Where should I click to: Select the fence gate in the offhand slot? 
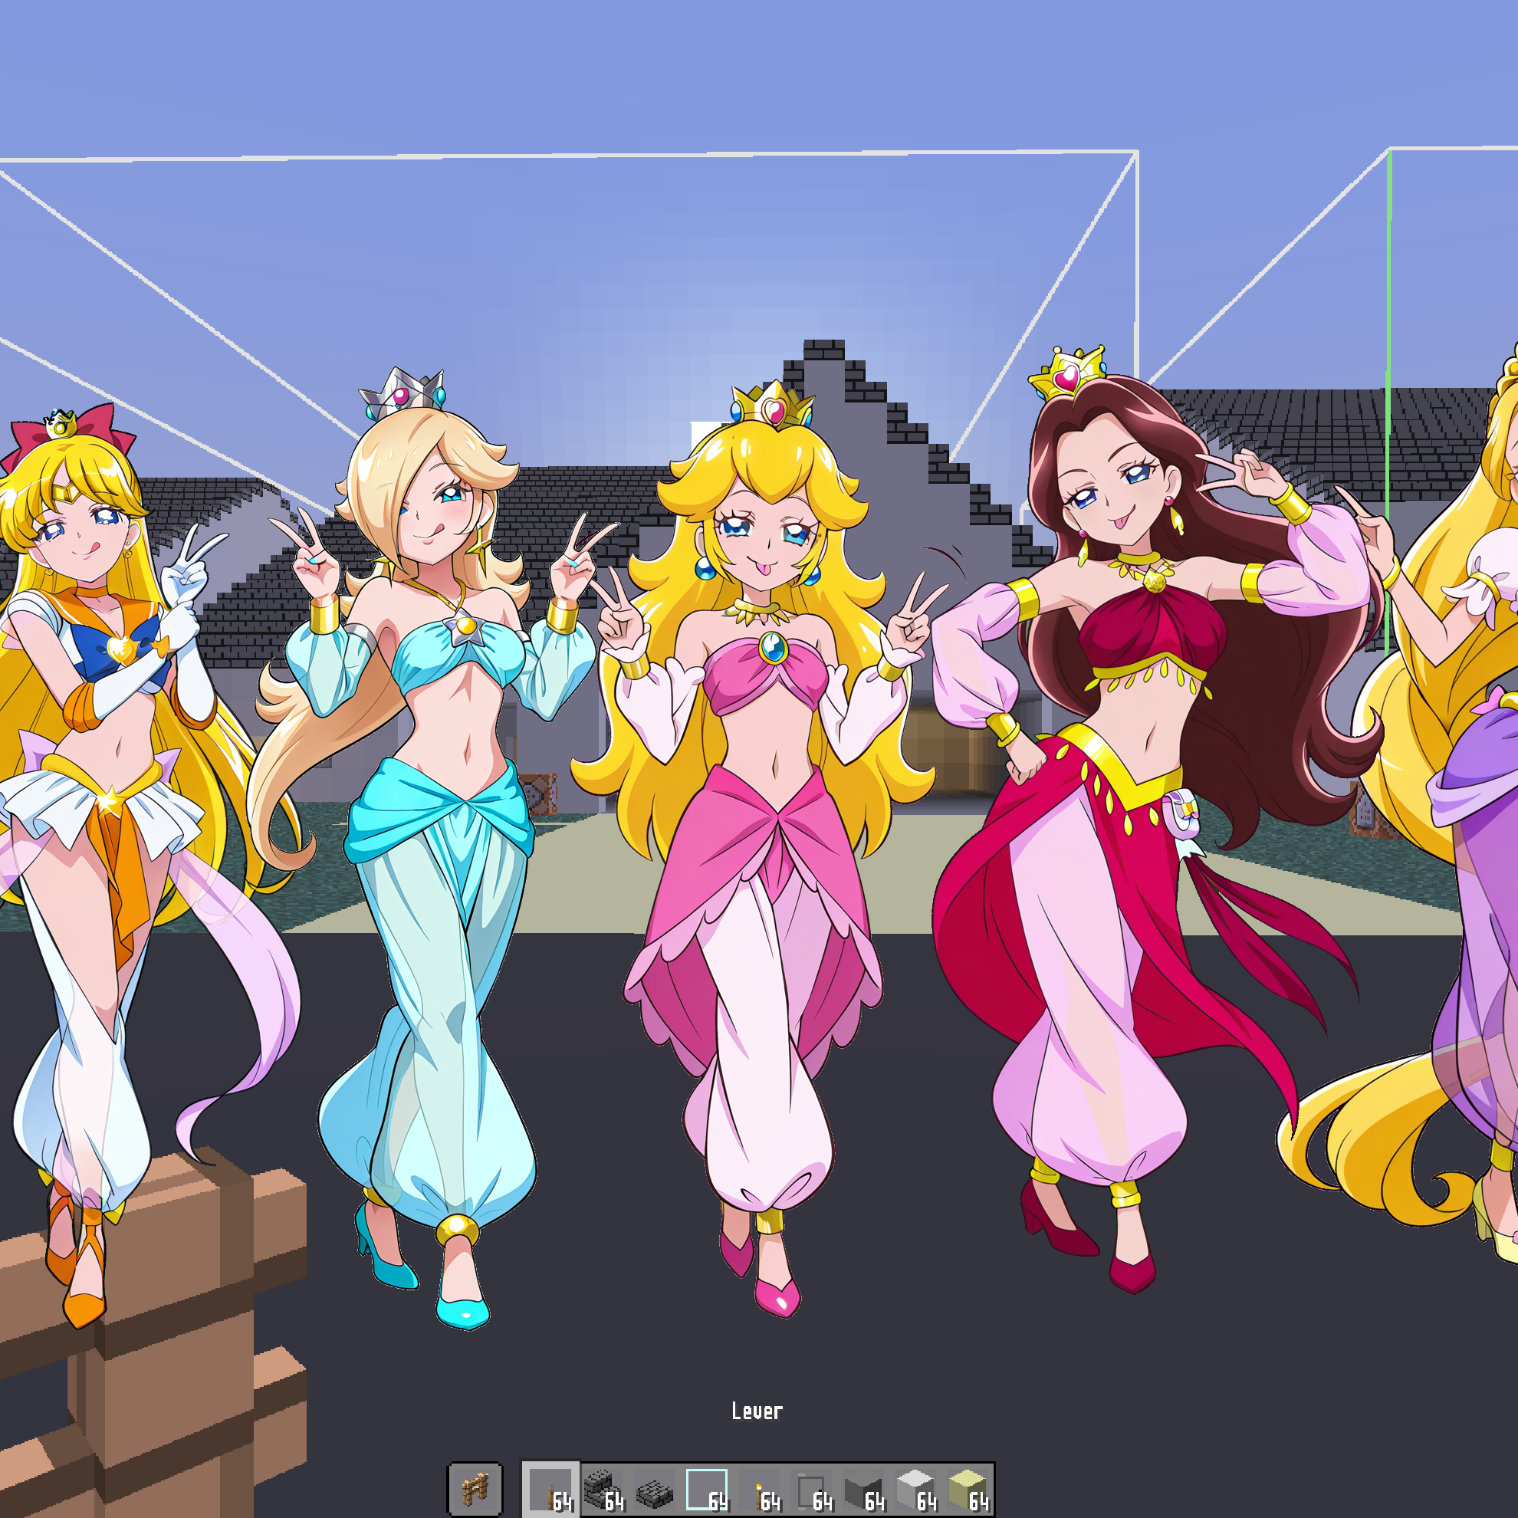[x=475, y=1488]
